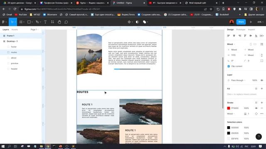266x149 pixels.
Task: Switch to the Design tab
Action: tap(230, 29)
